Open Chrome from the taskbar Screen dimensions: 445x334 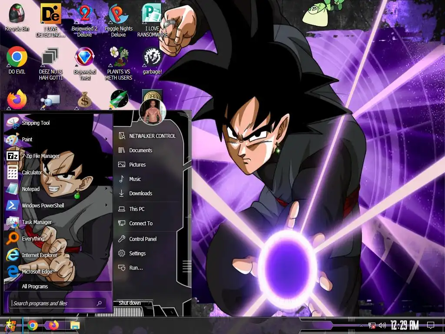click(33, 325)
